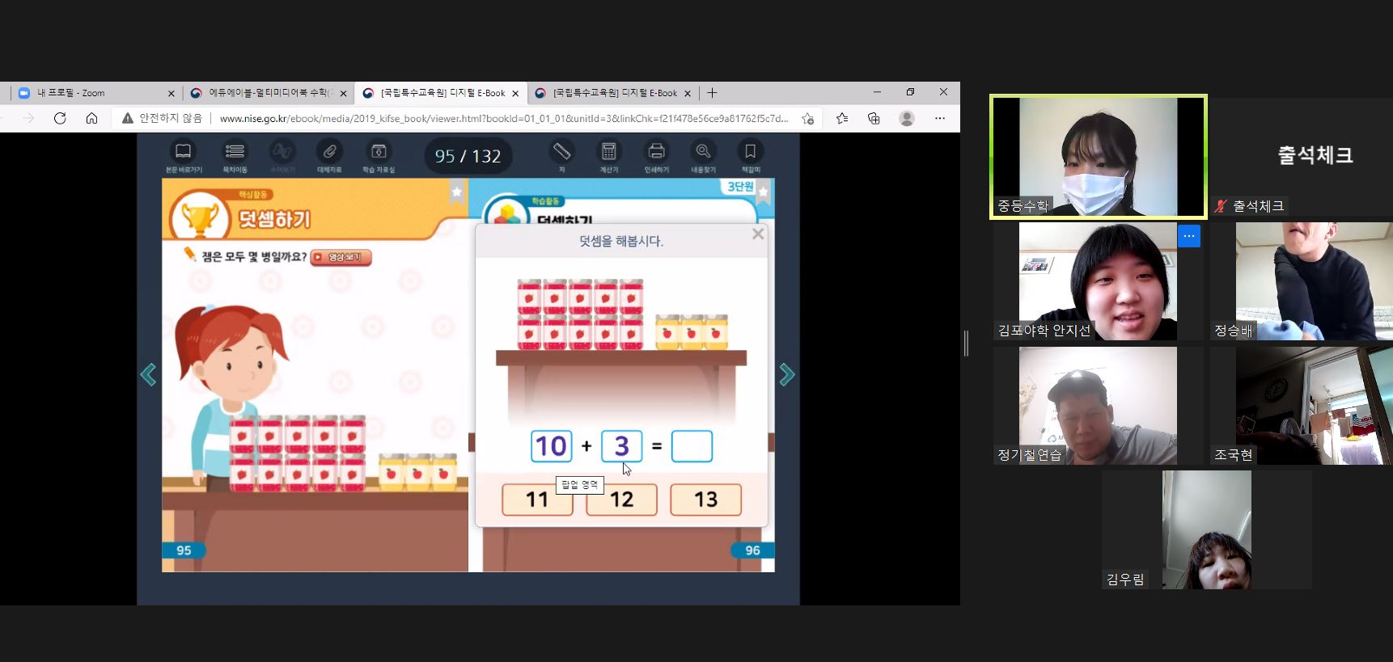
Task: Open more options on 김포야학 안지선 video
Action: pyautogui.click(x=1188, y=236)
